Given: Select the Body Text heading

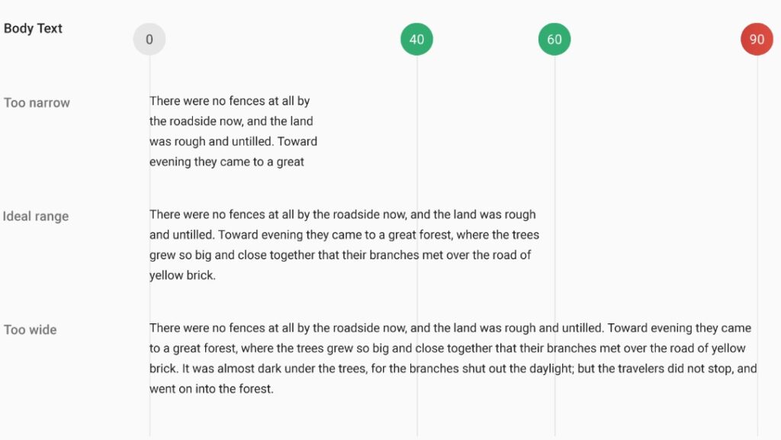Looking at the screenshot, I should (33, 28).
